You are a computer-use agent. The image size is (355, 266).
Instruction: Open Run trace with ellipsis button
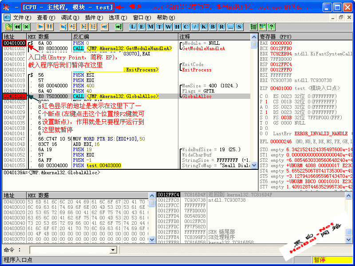coord(230,27)
